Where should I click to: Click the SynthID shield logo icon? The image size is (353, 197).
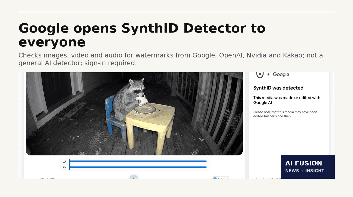[x=260, y=75]
